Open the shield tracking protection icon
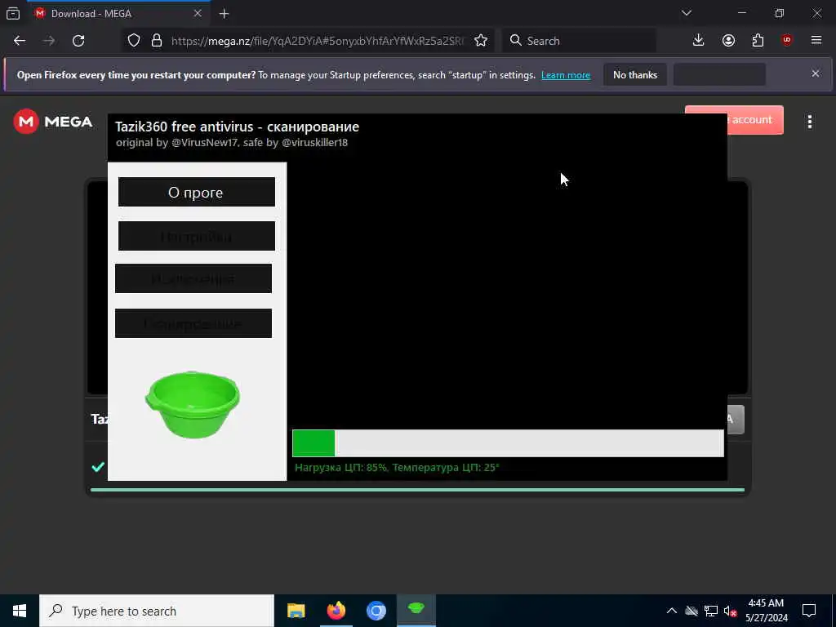836x627 pixels. click(134, 41)
